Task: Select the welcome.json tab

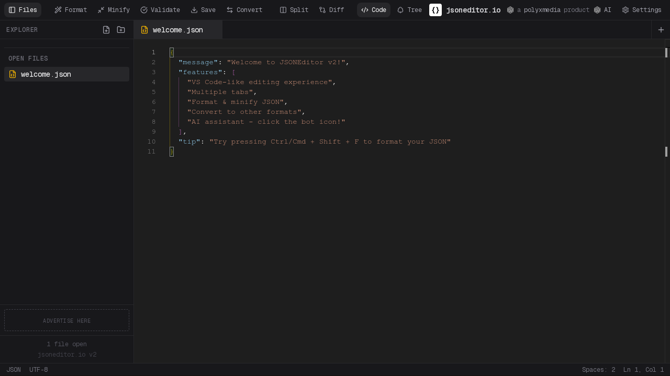Action: (178, 30)
